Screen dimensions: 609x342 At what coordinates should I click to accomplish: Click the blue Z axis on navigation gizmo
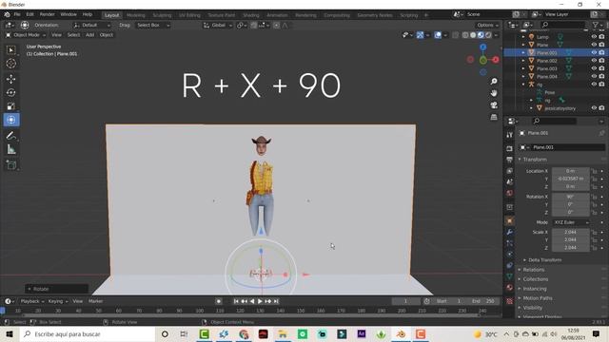482,47
